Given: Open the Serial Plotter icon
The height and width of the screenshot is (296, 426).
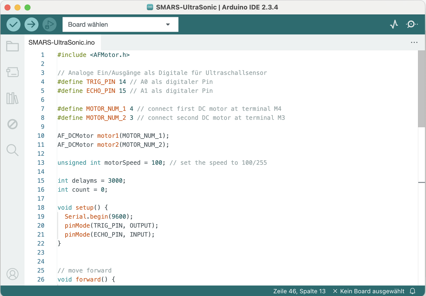Looking at the screenshot, I should (x=394, y=24).
